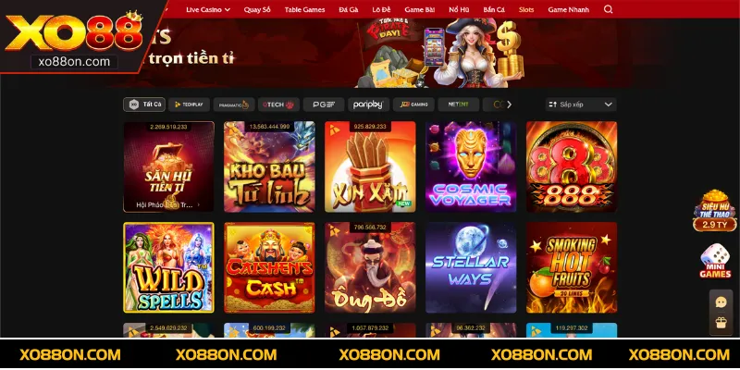Viewport: 740px width, 370px height.
Task: Open the chat support icon
Action: pos(721,302)
